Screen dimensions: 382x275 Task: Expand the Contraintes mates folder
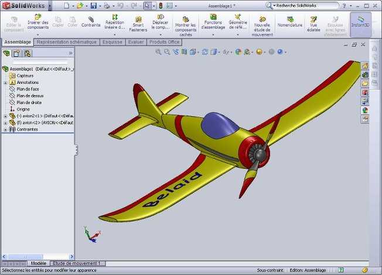pos(5,130)
